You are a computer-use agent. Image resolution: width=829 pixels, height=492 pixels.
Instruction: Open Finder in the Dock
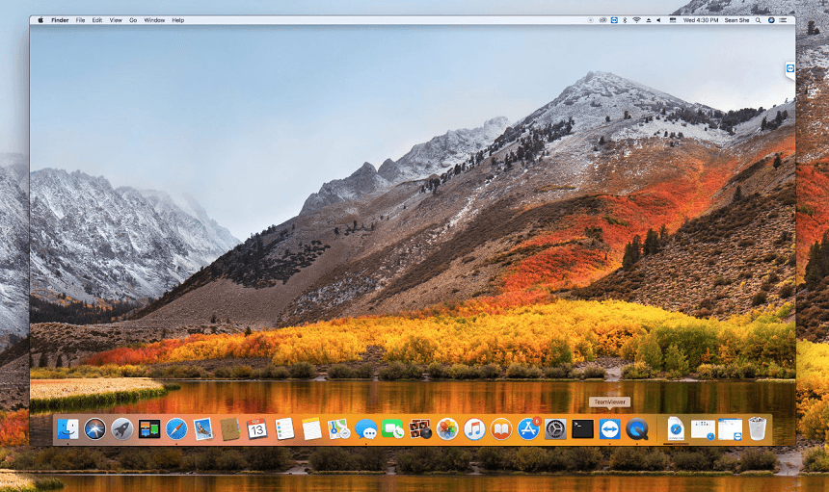(x=67, y=429)
